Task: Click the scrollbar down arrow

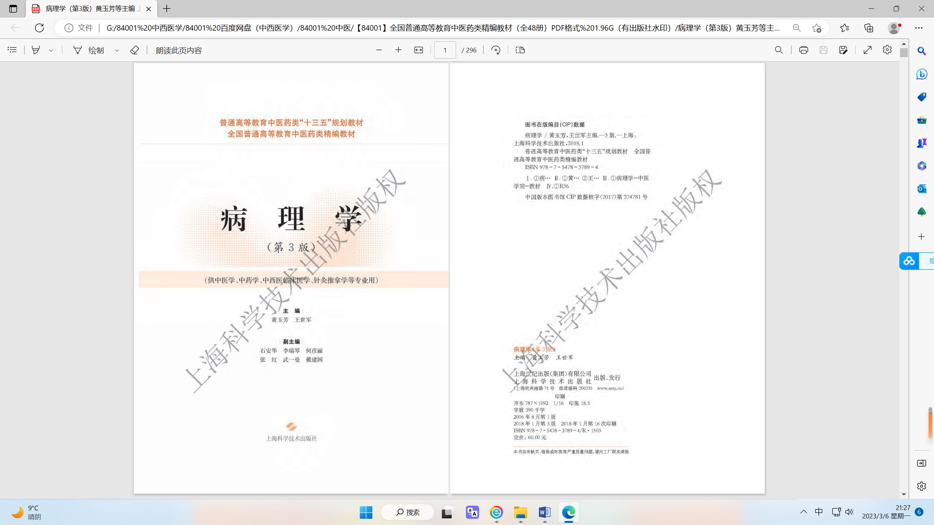Action: click(x=904, y=494)
